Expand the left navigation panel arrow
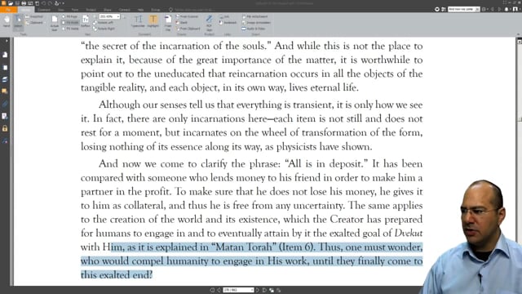522x294 pixels. click(7, 41)
